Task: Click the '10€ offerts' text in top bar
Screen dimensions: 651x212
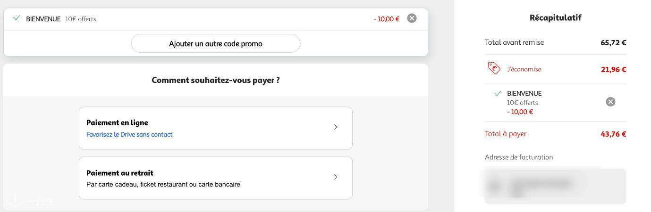Action: pos(81,19)
